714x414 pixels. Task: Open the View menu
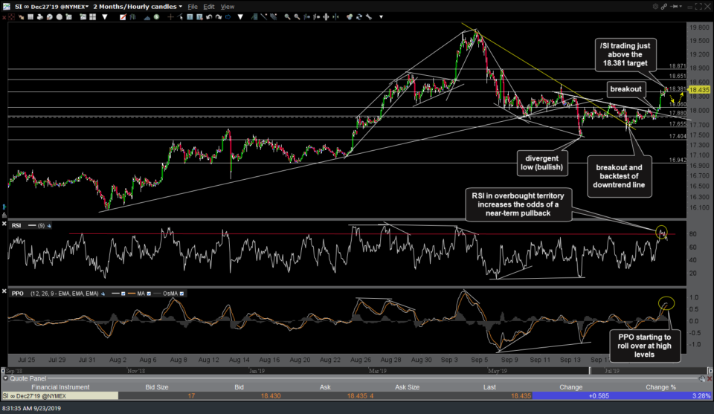[228, 7]
